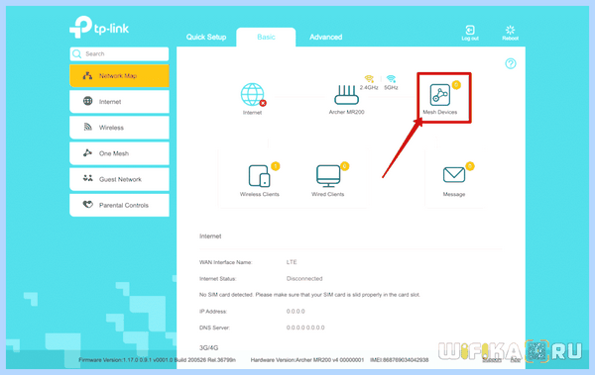
Task: Click the Firmware Version text in footer
Action: [x=157, y=360]
